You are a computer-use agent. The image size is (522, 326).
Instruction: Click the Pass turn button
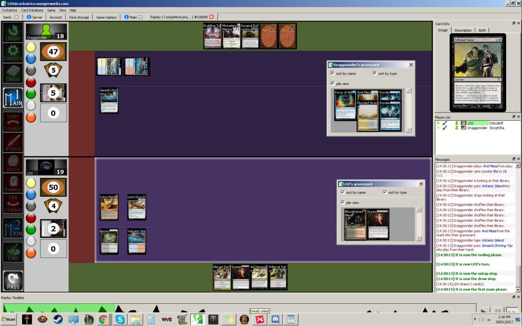[x=13, y=281]
